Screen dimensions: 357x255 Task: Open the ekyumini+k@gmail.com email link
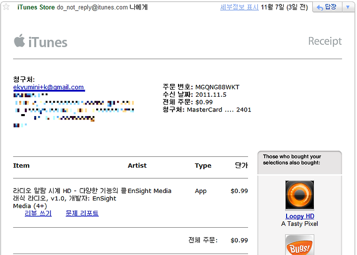(x=49, y=87)
